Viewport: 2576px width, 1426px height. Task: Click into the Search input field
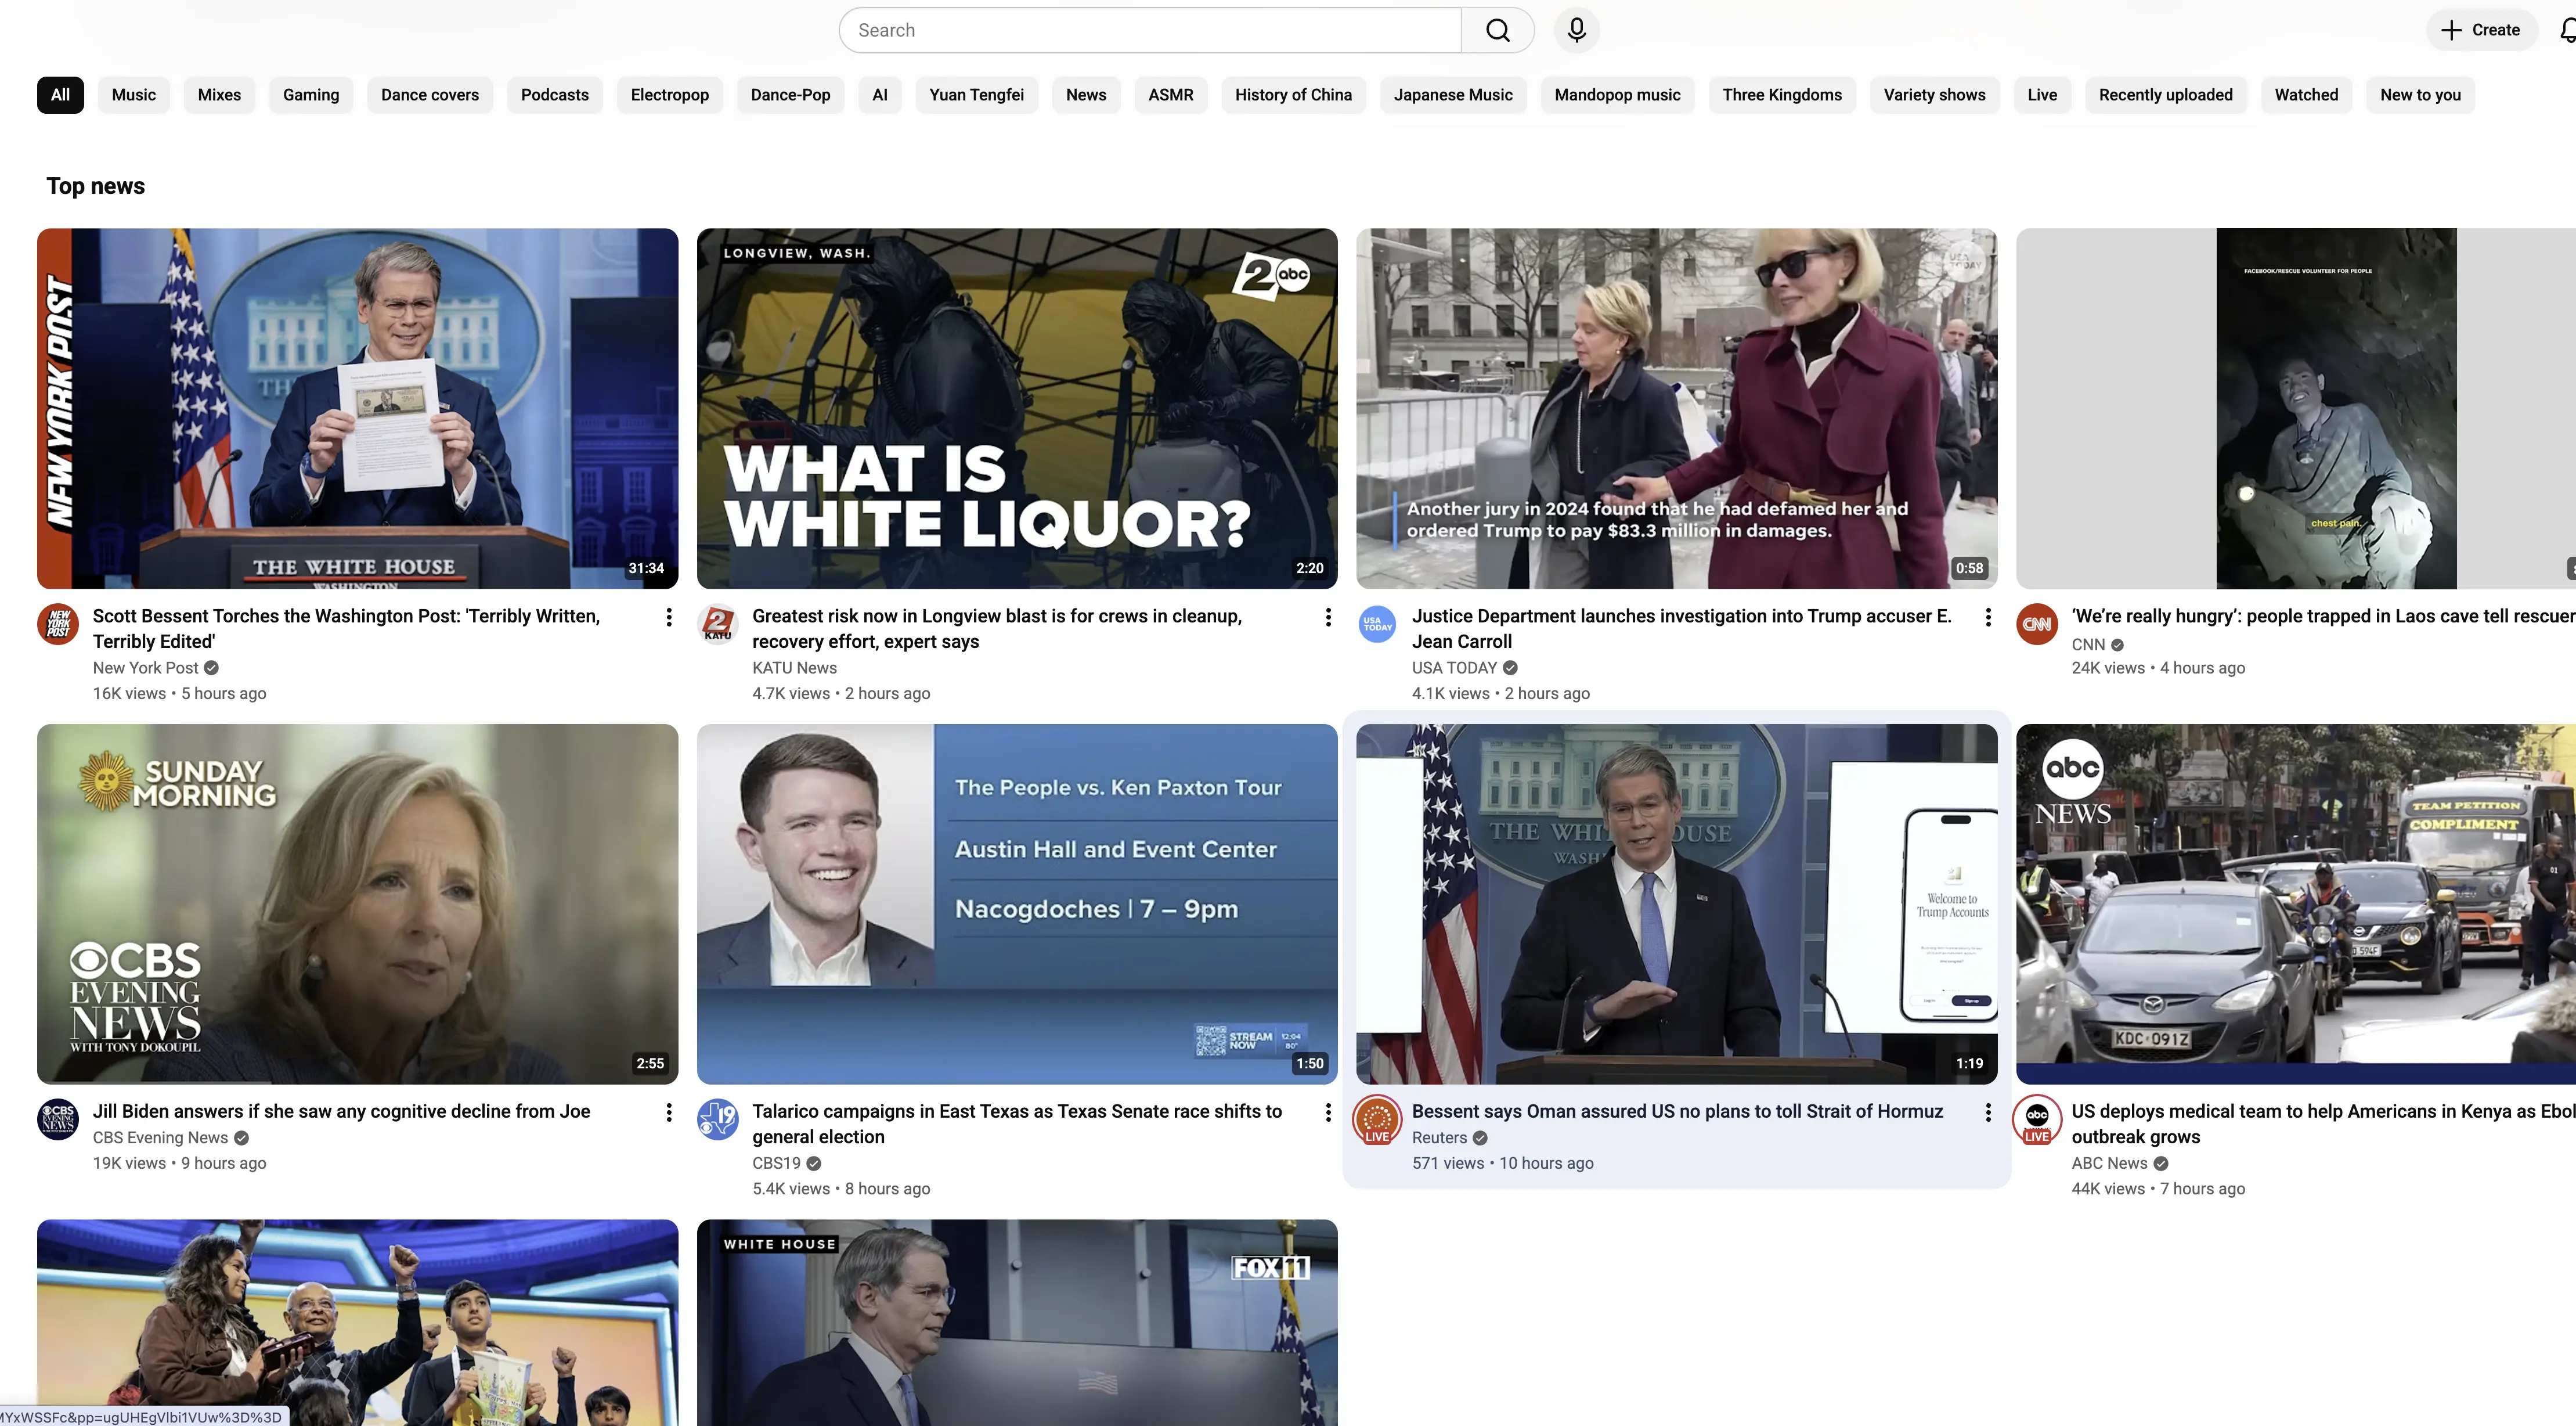[1150, 30]
